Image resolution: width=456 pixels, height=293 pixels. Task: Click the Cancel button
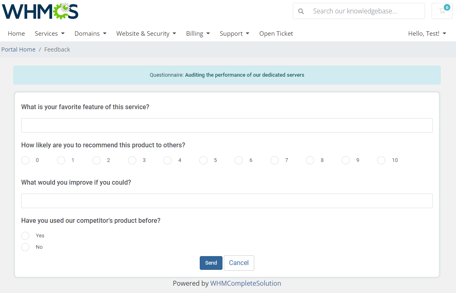(239, 263)
